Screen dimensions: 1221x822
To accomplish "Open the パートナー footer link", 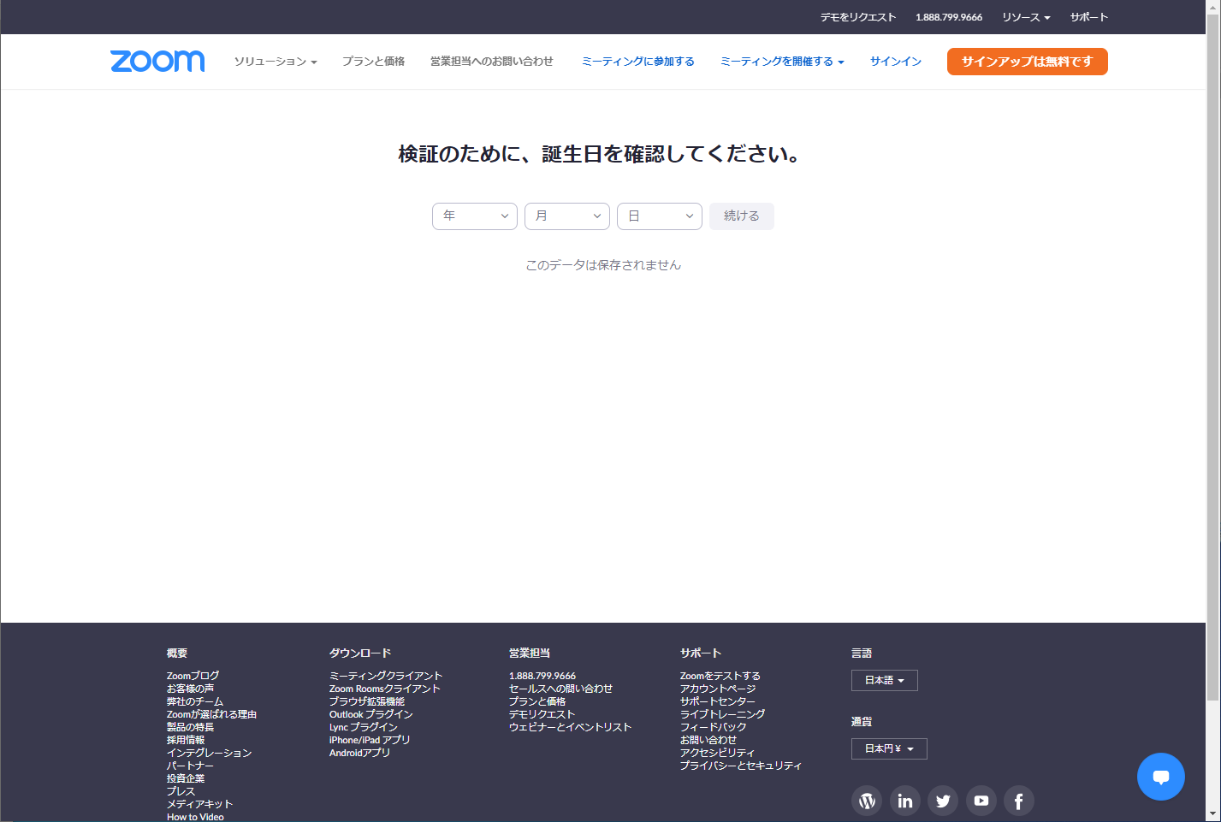I will click(190, 766).
